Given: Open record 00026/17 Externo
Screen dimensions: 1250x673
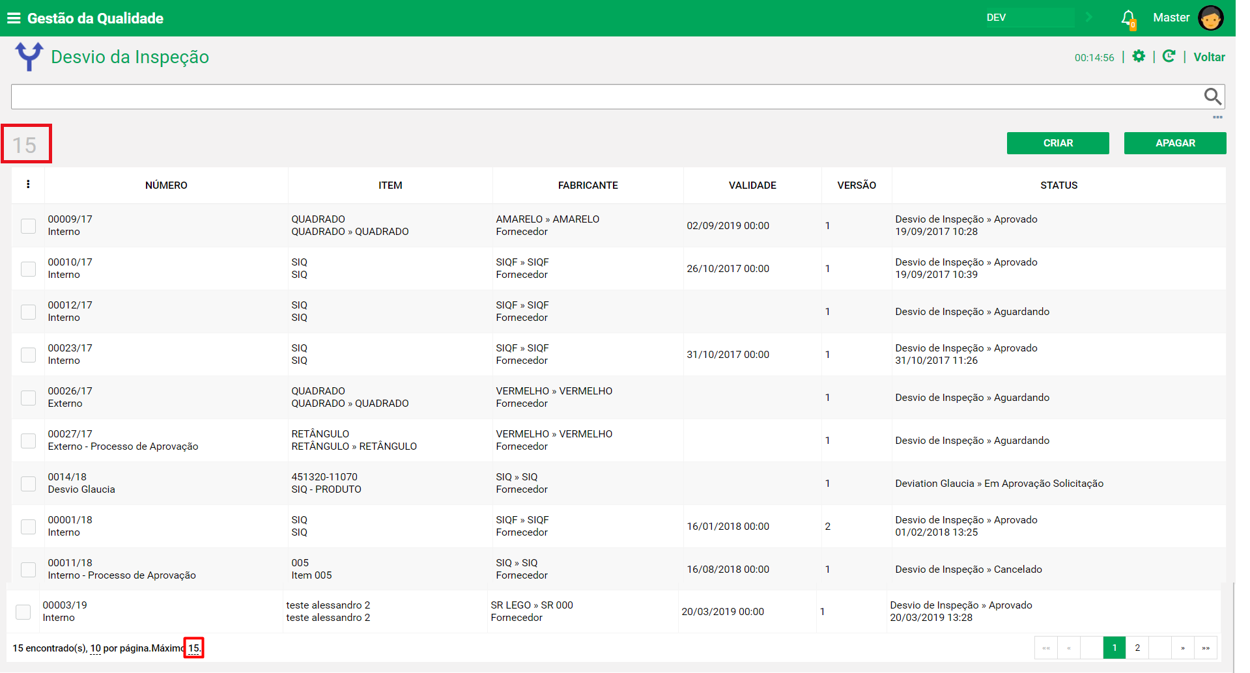Looking at the screenshot, I should pyautogui.click(x=70, y=397).
